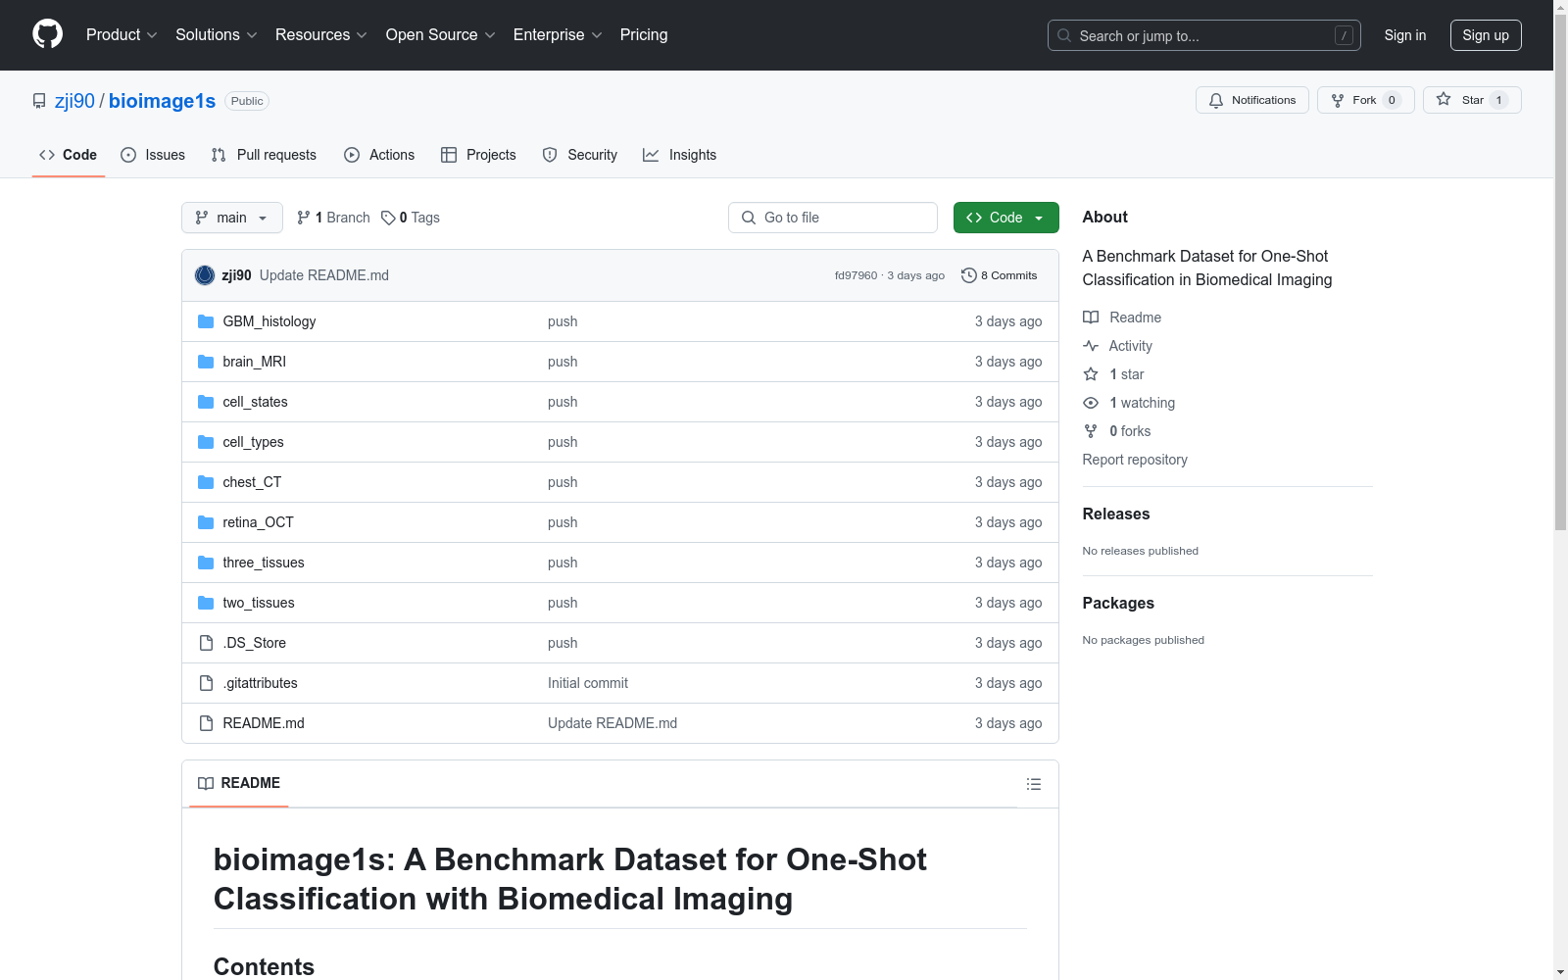Select the Code tab
Image resolution: width=1568 pixels, height=980 pixels.
[x=69, y=155]
